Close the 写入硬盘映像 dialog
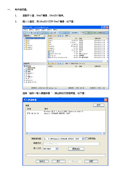The height and width of the screenshot is (176, 124). tap(106, 100)
